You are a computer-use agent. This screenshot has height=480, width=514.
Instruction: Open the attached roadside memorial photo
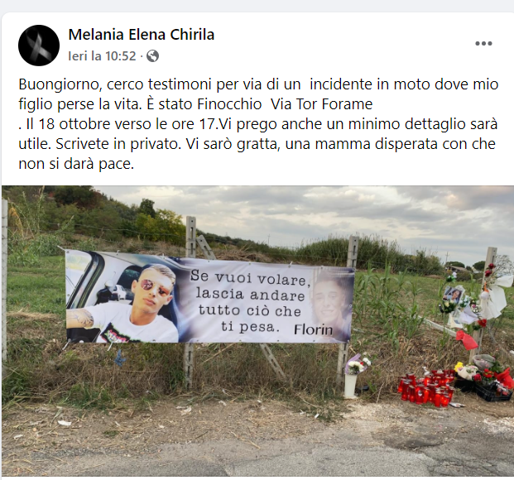[x=257, y=331]
